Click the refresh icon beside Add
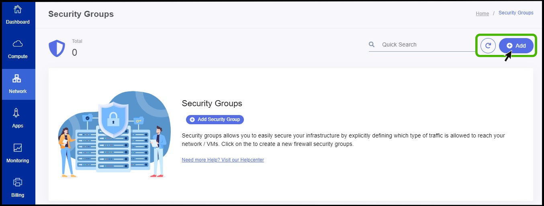The width and height of the screenshot is (544, 206). (x=488, y=46)
